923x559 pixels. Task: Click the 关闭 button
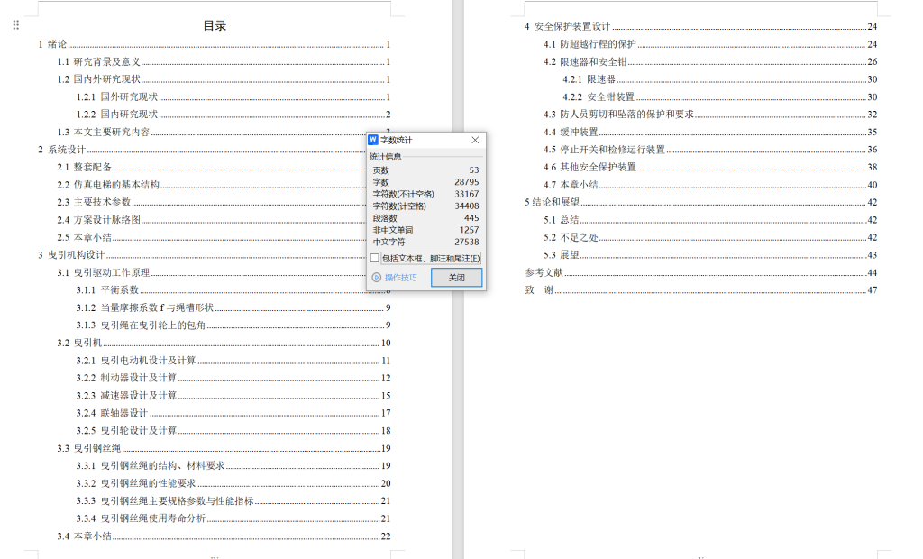456,277
